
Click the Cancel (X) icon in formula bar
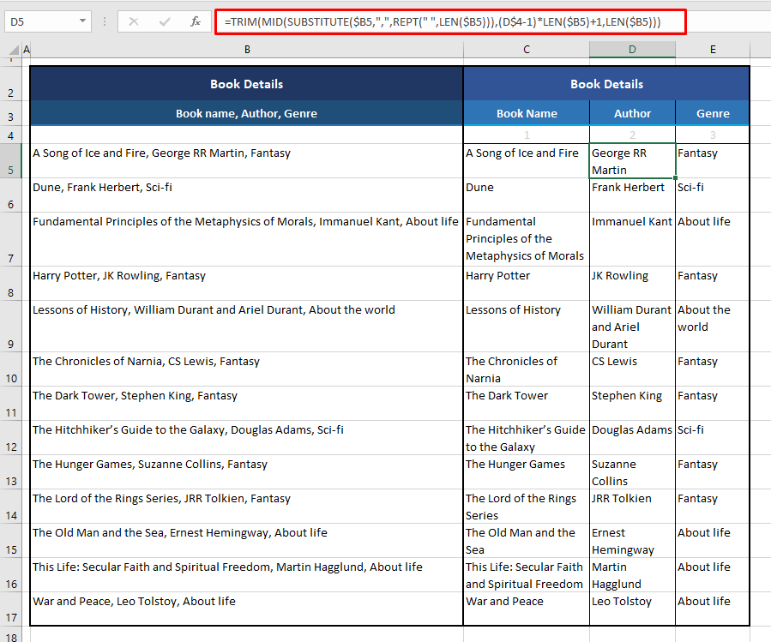pyautogui.click(x=134, y=21)
